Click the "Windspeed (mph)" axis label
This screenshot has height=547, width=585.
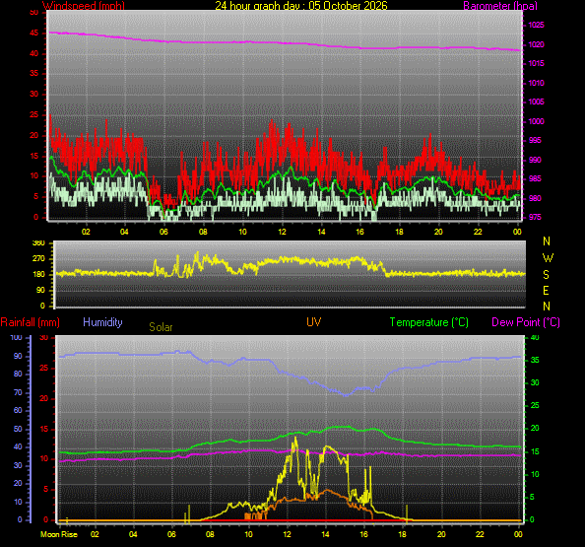click(x=84, y=6)
